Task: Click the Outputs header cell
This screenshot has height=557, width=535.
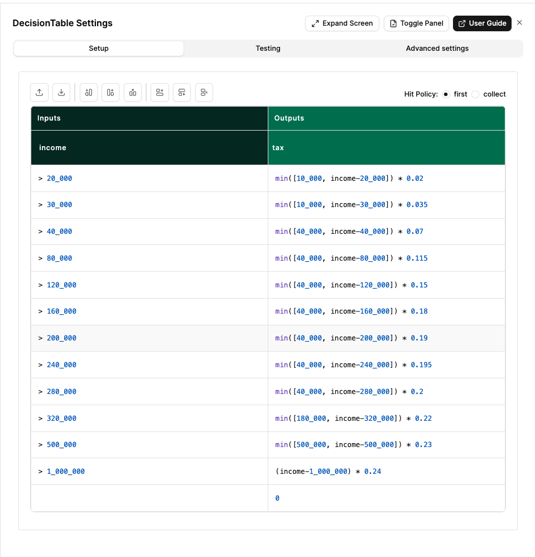Action: [x=387, y=118]
